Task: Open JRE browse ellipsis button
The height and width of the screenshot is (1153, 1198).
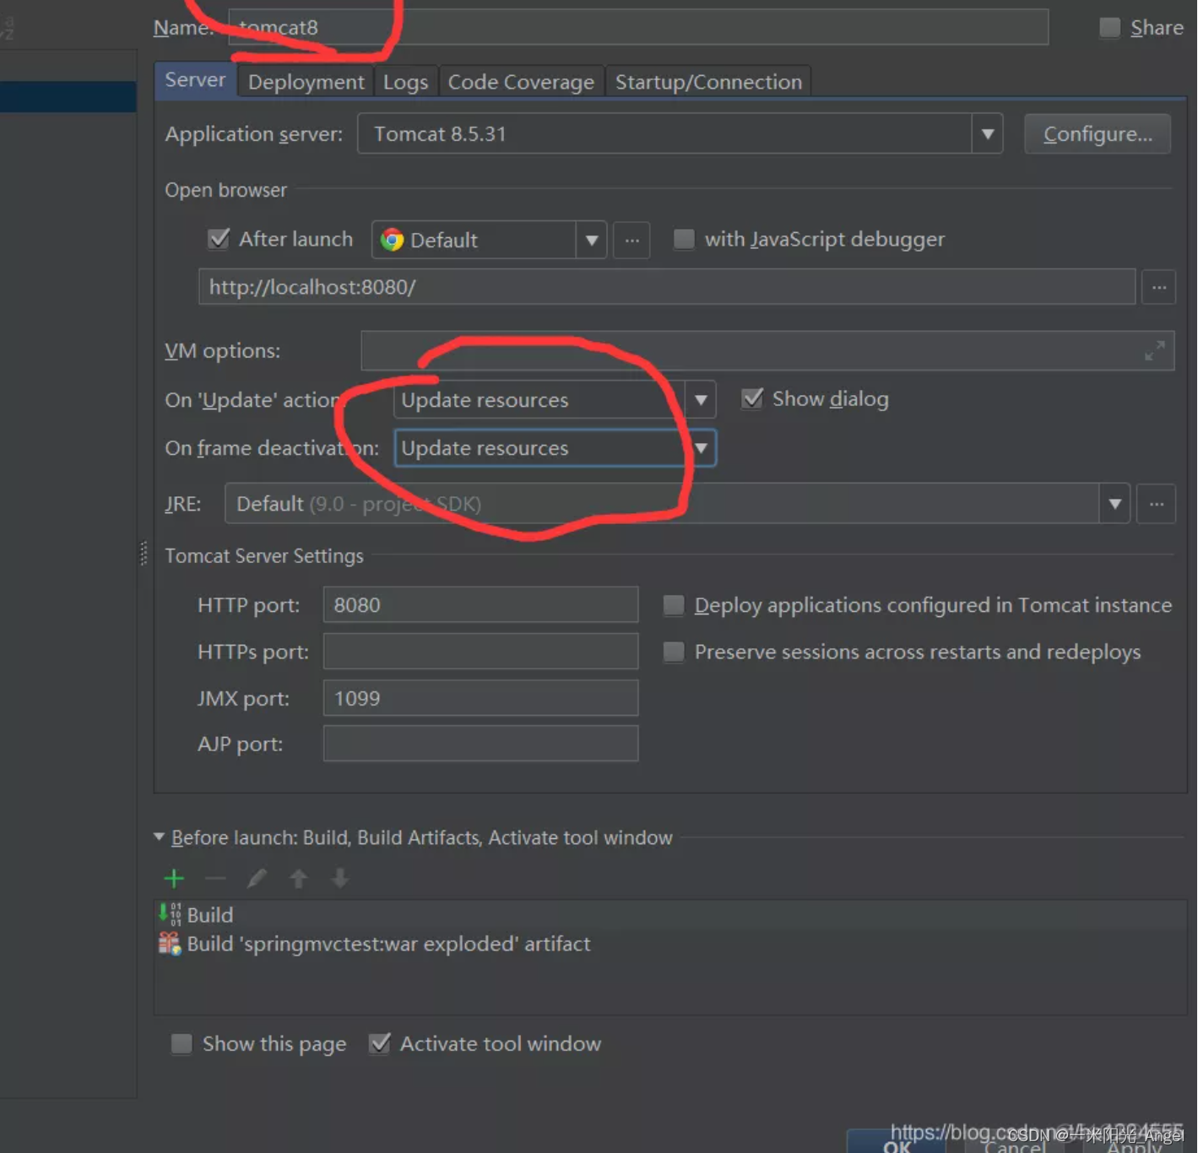Action: tap(1156, 504)
